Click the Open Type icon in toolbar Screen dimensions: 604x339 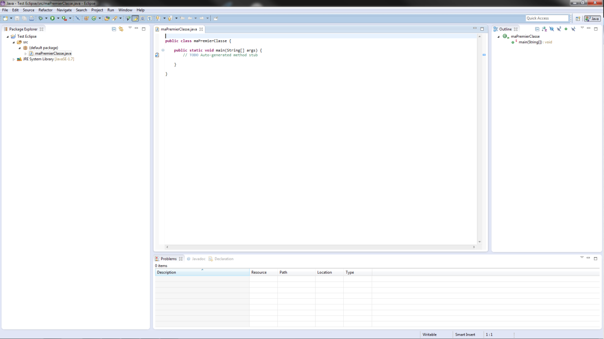pyautogui.click(x=107, y=18)
